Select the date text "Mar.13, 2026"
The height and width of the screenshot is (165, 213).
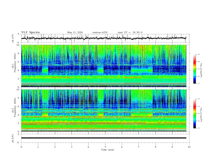pos(75,32)
